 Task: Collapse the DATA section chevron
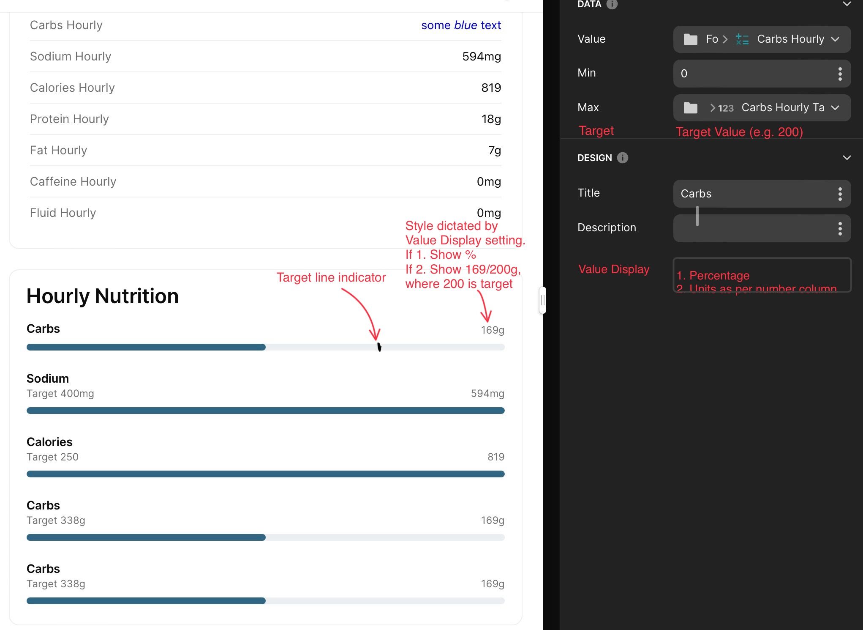(x=847, y=4)
